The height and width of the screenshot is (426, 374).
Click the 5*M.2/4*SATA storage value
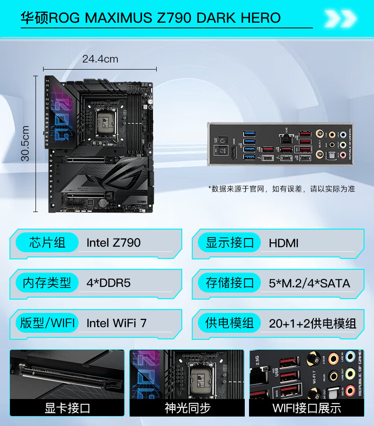point(309,283)
